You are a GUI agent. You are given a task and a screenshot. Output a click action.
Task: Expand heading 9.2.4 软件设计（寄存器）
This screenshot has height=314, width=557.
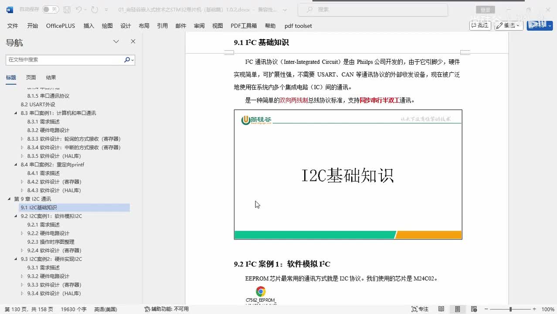pyautogui.click(x=22, y=250)
